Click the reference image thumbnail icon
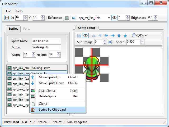The image size is (169, 127). [x=74, y=18]
